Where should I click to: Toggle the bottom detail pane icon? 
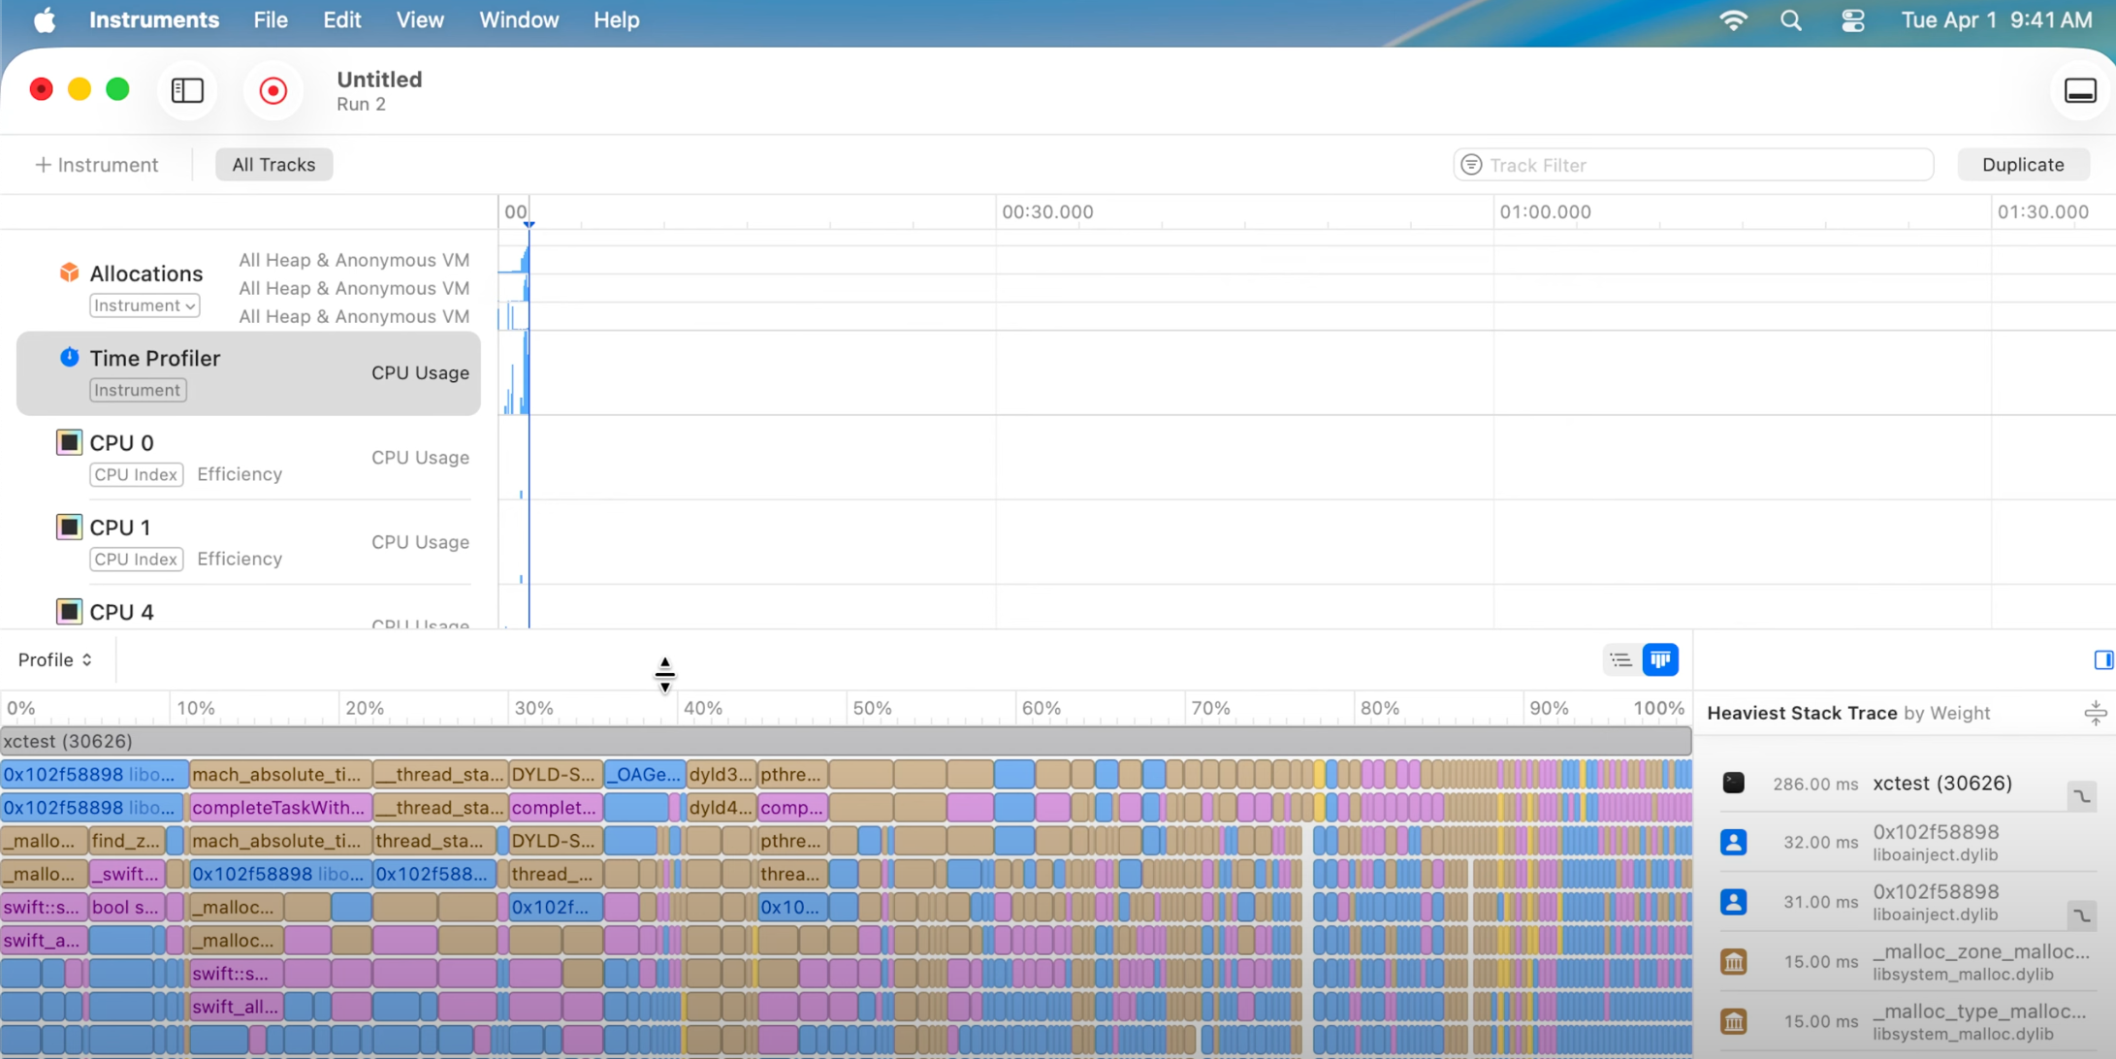point(2079,90)
